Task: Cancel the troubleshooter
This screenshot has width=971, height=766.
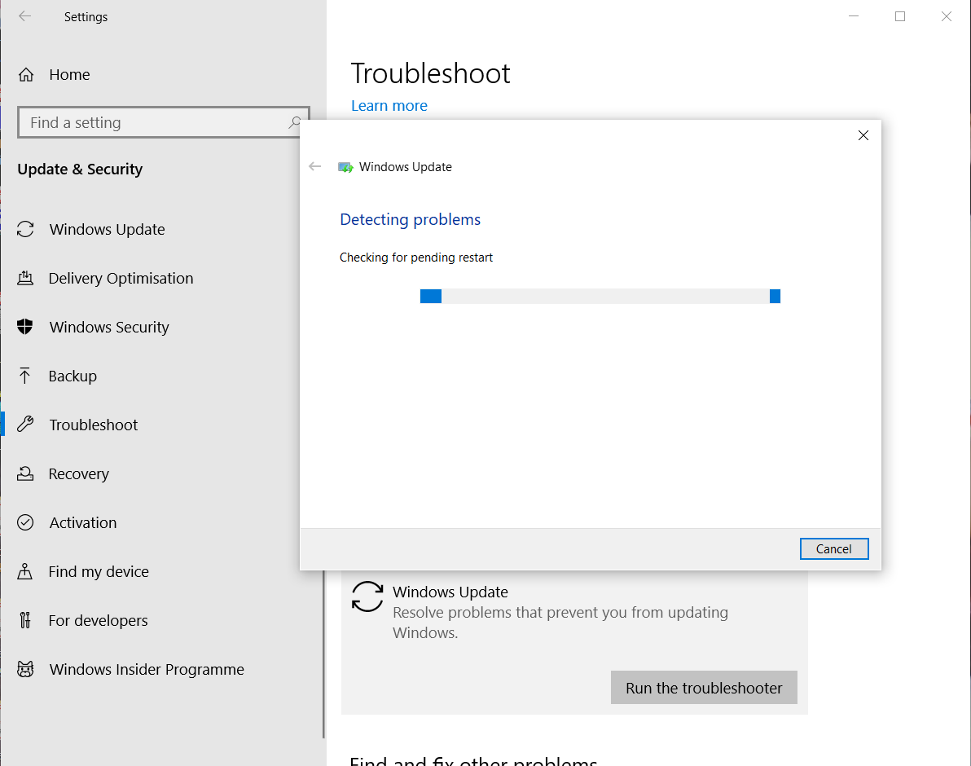Action: coord(834,548)
